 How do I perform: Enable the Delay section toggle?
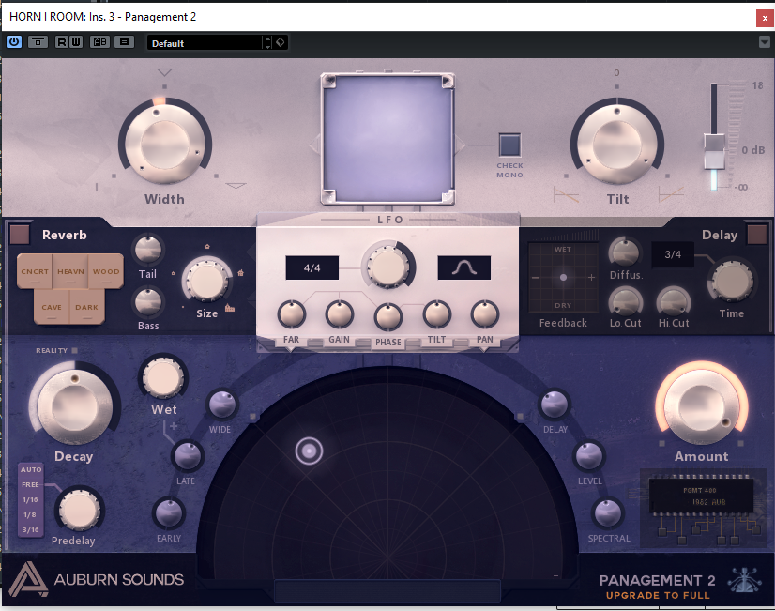coord(757,235)
